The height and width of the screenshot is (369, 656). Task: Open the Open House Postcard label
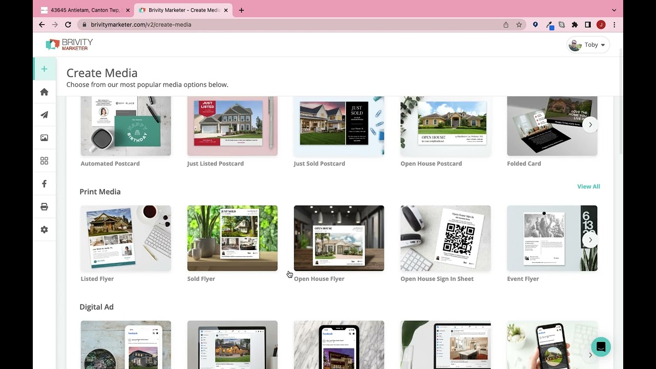pos(431,163)
